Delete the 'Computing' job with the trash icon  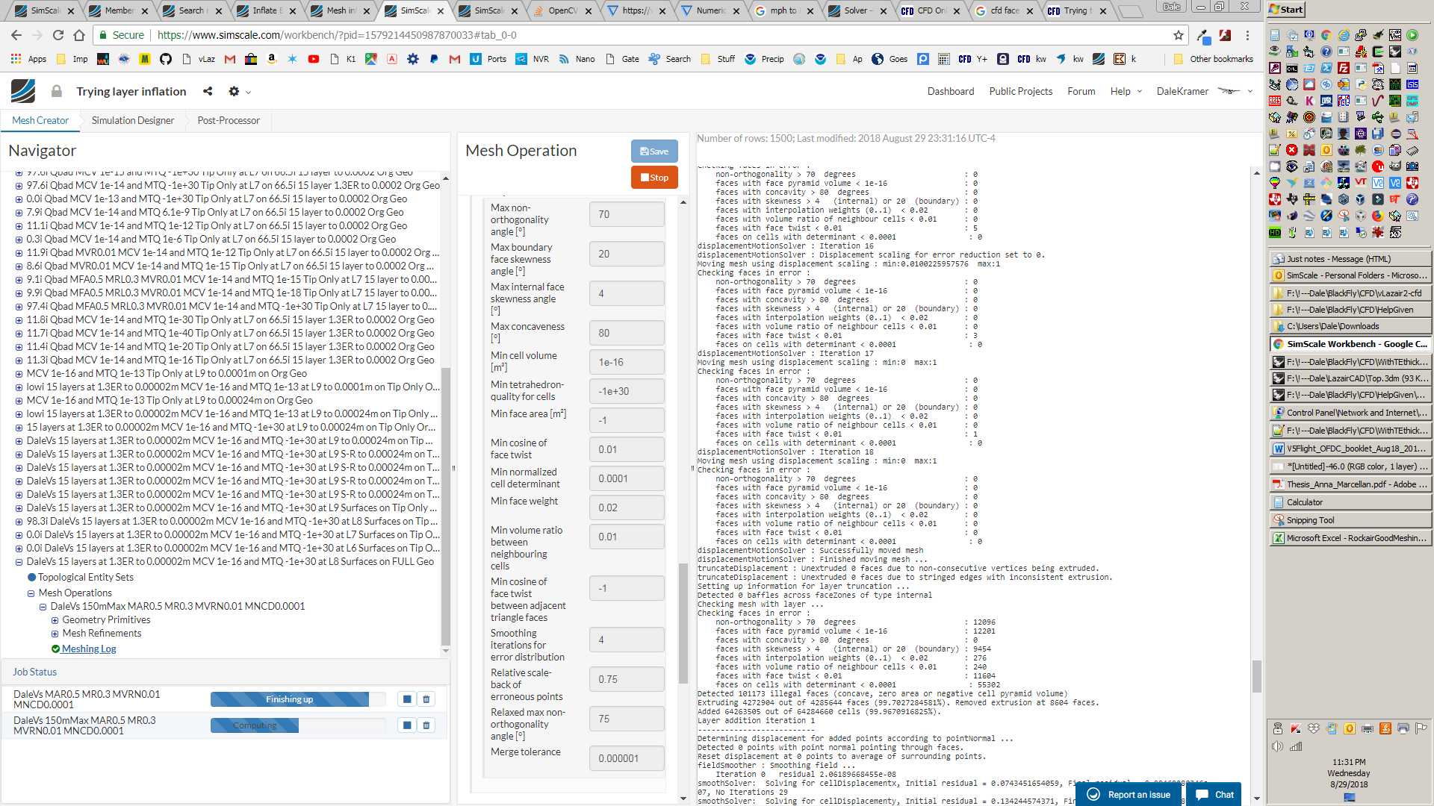(426, 725)
